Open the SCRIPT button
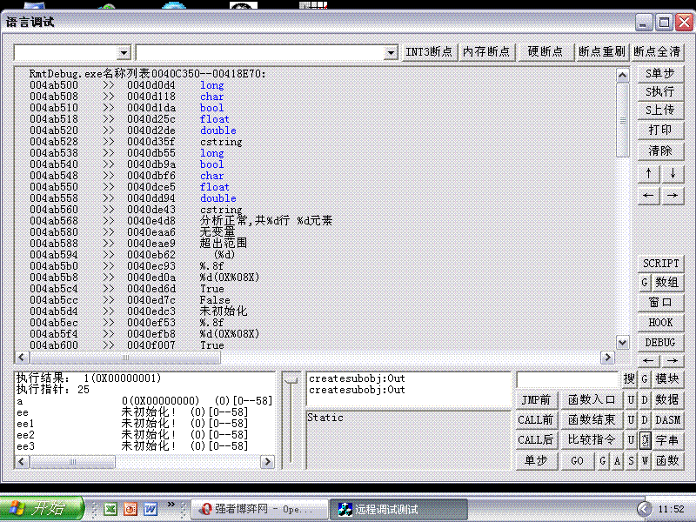 coord(660,264)
